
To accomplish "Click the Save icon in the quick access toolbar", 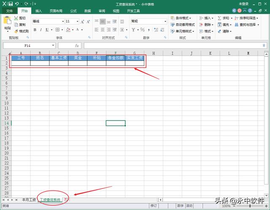I will (11, 4).
